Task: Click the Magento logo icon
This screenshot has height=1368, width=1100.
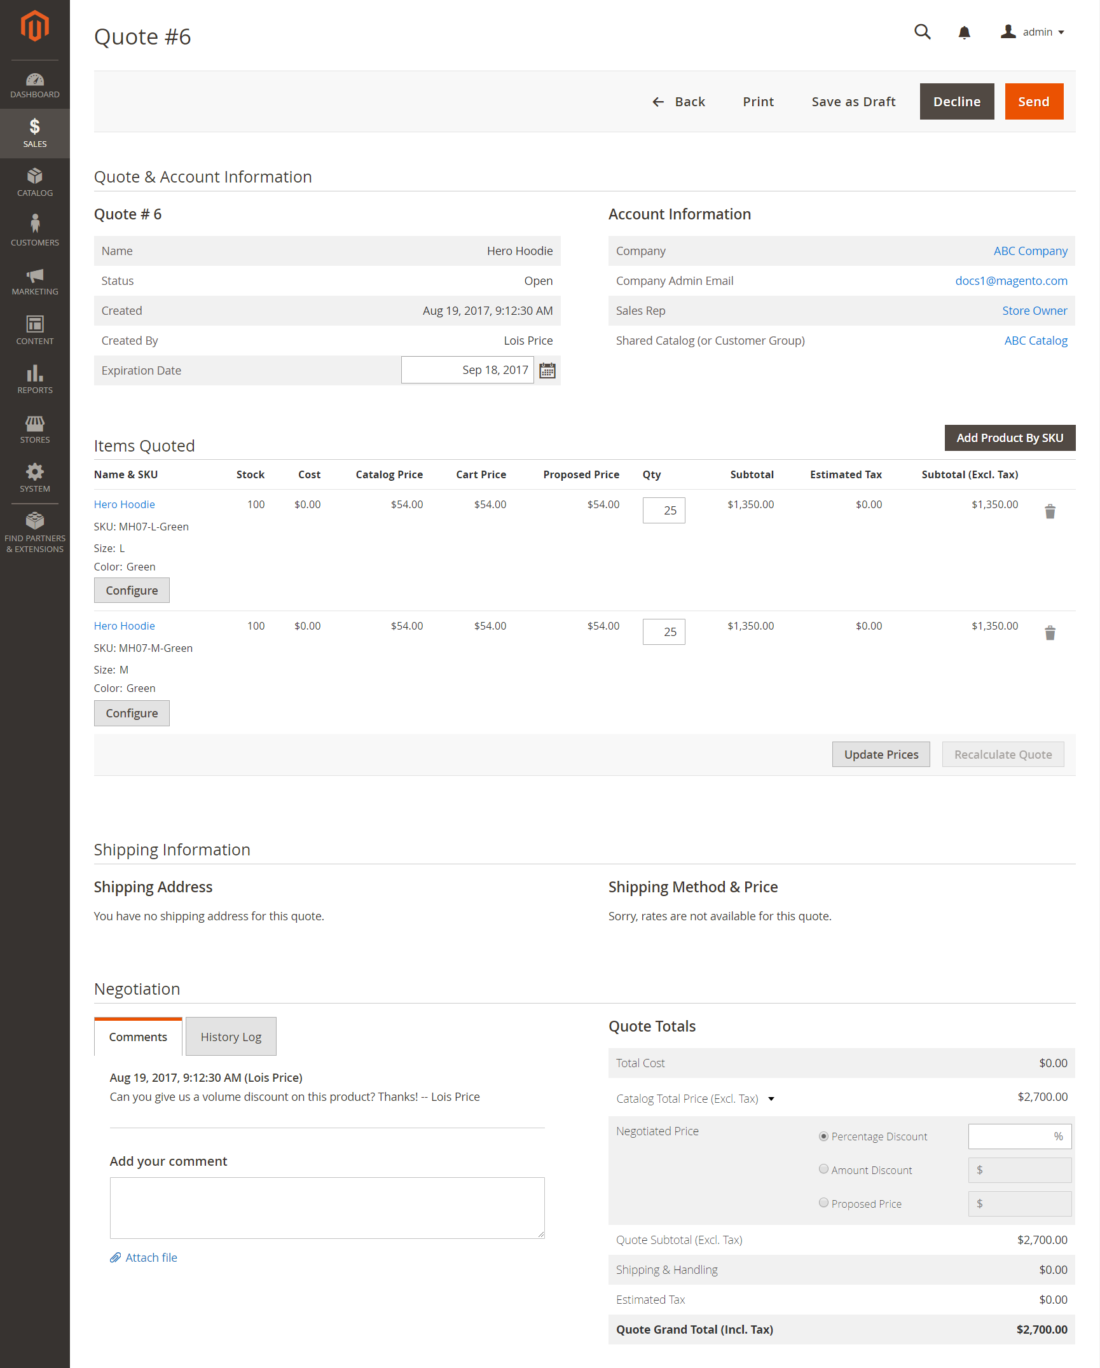Action: click(34, 26)
